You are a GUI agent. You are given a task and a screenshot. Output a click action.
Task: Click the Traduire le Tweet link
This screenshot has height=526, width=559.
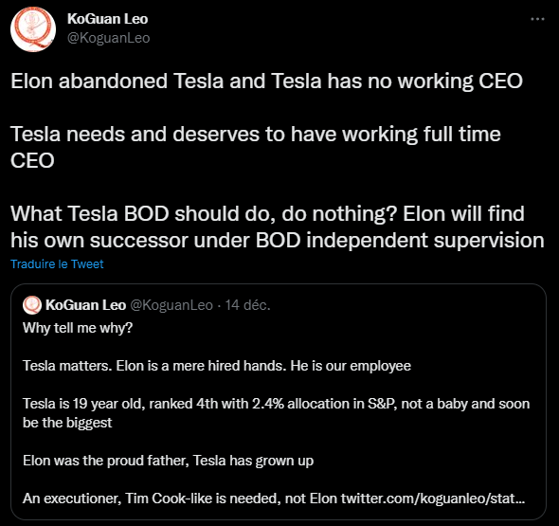tap(57, 263)
